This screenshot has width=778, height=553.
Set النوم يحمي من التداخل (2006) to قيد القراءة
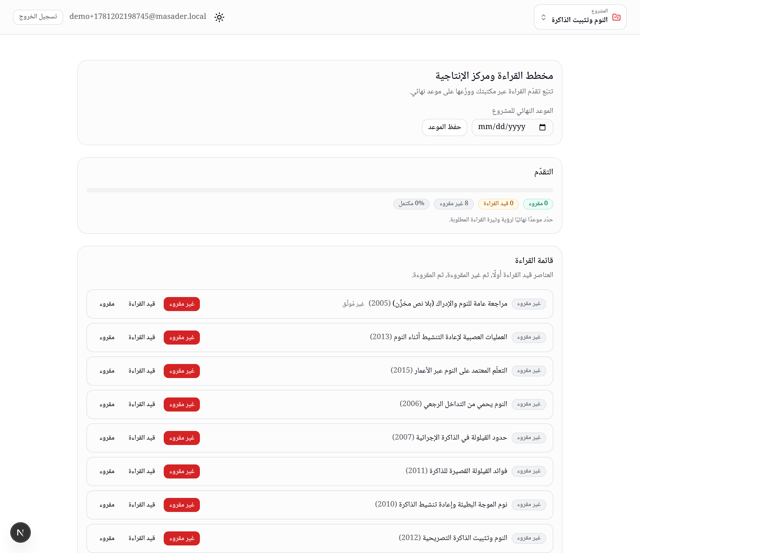click(x=142, y=404)
